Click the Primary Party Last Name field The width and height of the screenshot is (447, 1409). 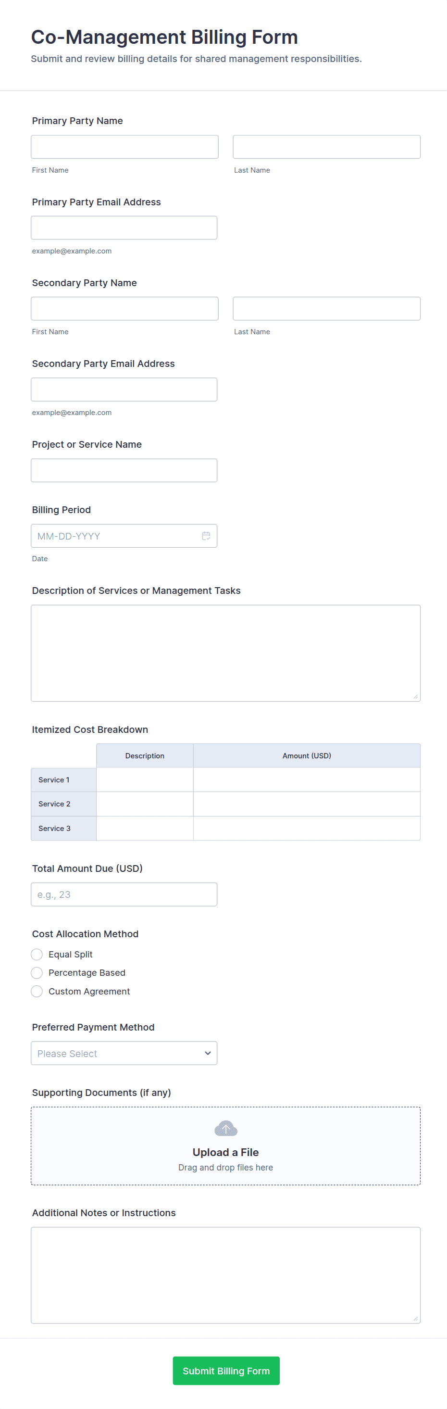(326, 147)
